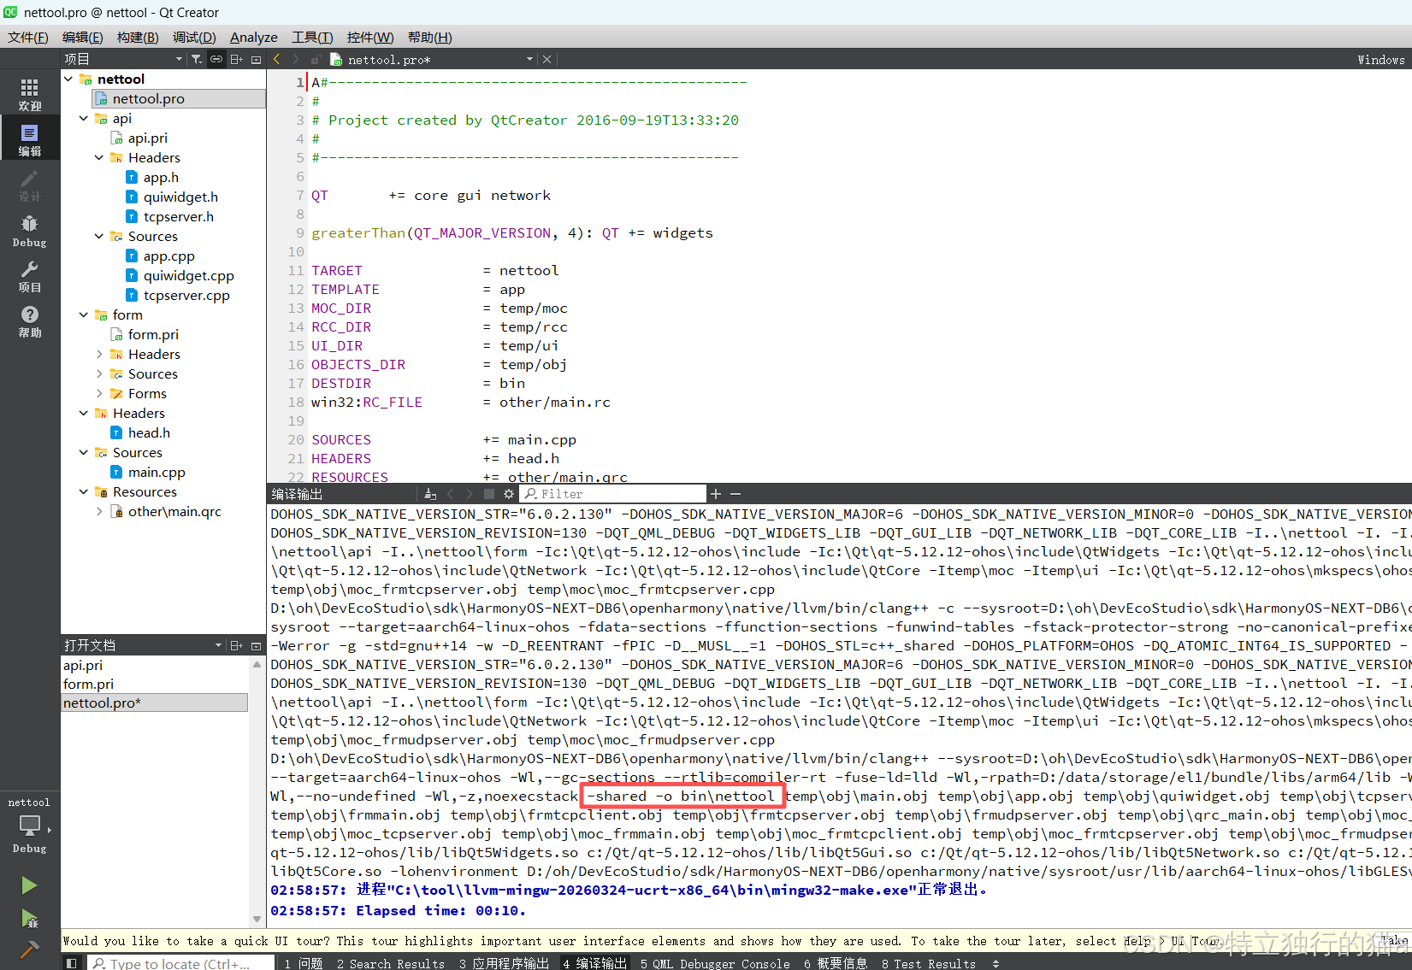Open output pane options arrows

click(995, 963)
